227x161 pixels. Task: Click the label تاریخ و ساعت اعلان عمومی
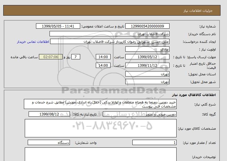[103, 26]
